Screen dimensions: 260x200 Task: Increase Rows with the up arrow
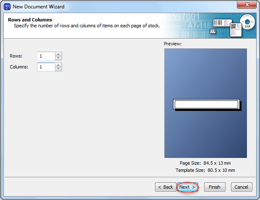58,54
